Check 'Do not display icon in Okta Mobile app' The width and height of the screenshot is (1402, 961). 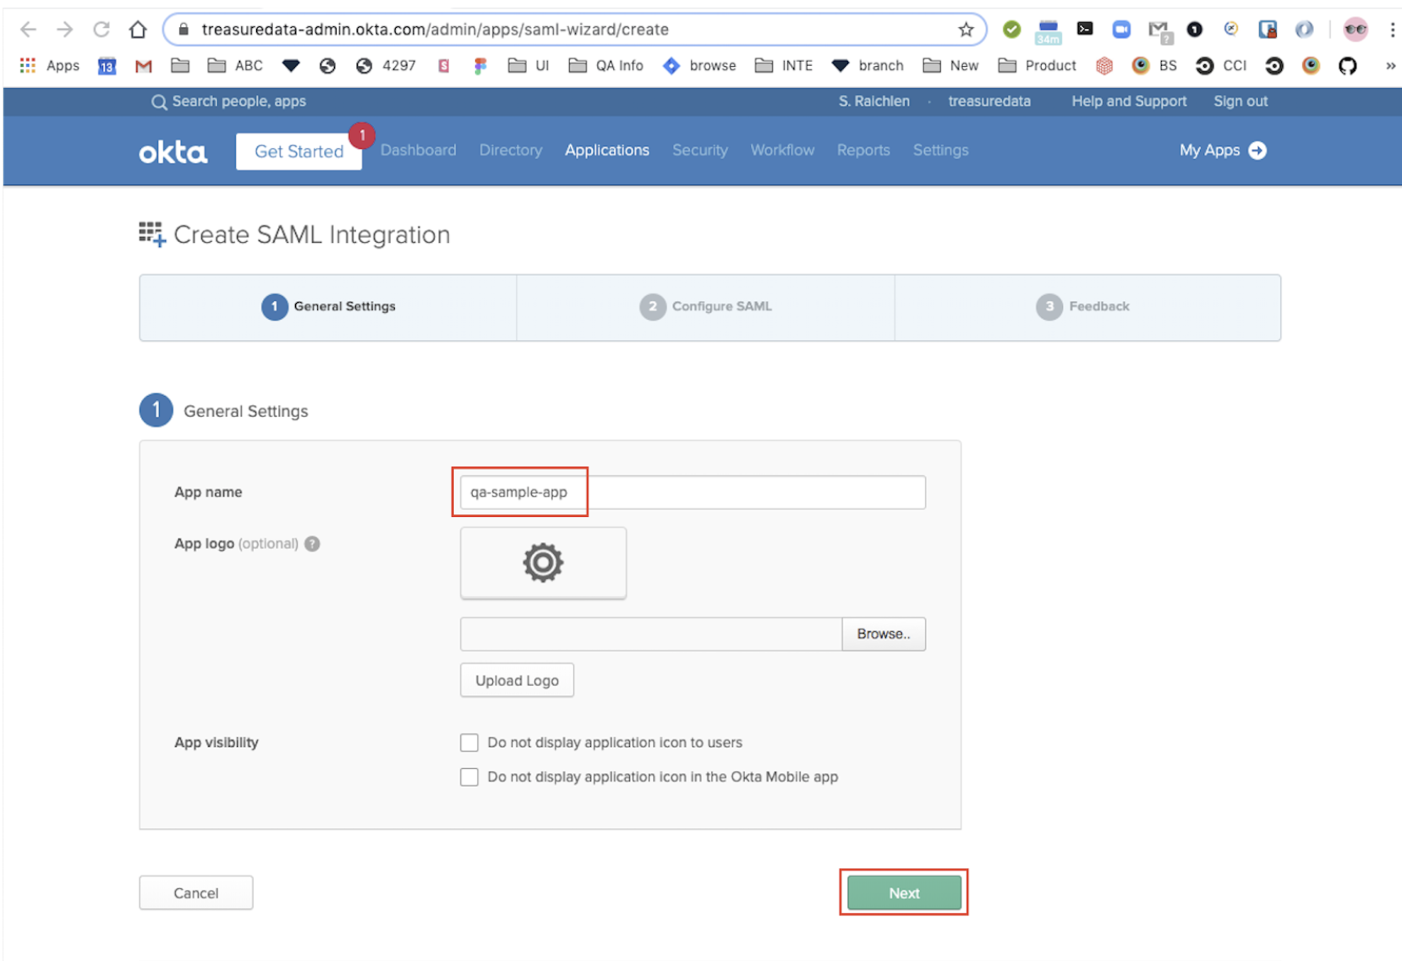pos(469,777)
